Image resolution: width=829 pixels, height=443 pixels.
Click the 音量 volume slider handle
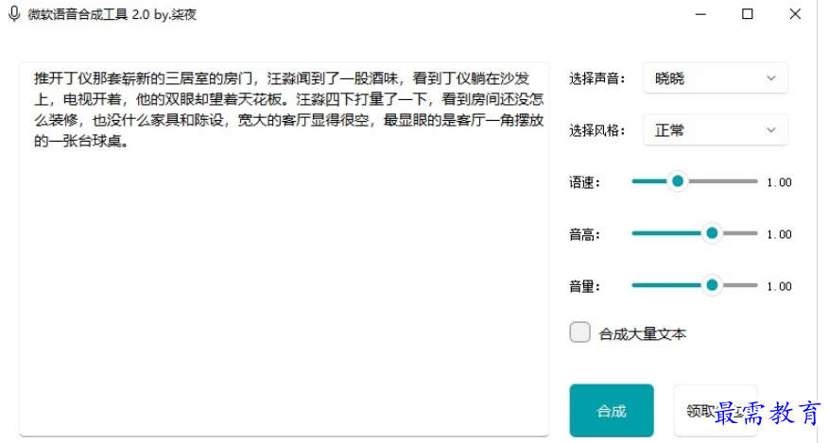click(x=712, y=285)
